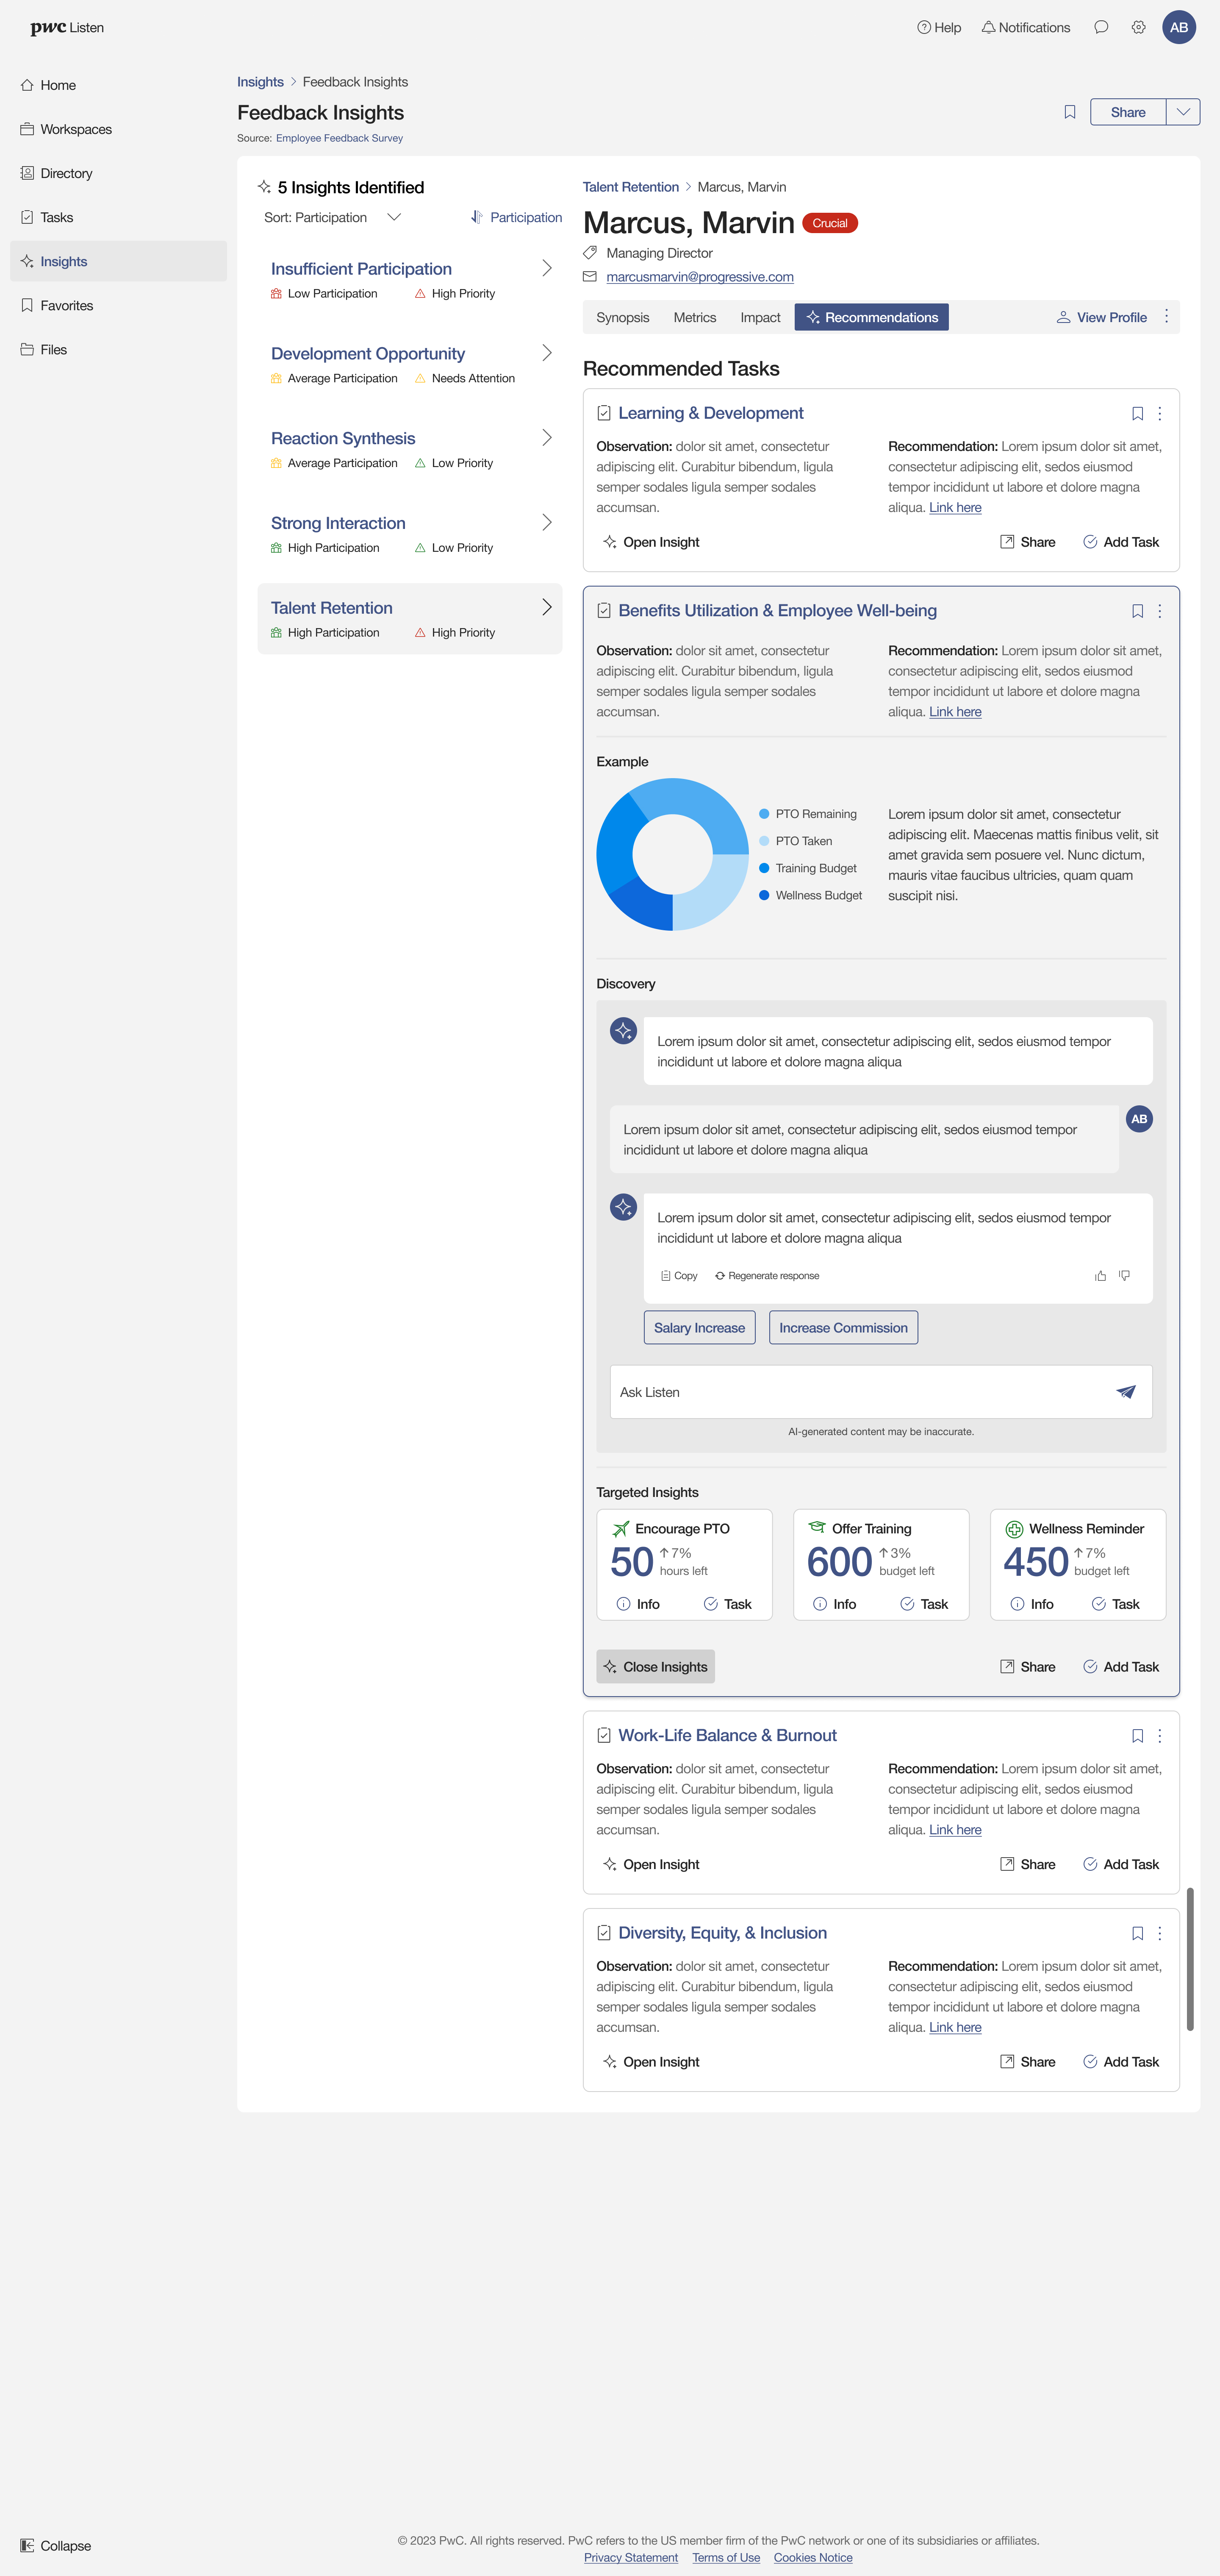Open kebab menu on Benefits Utilization card
Image resolution: width=1220 pixels, height=2576 pixels.
point(1159,611)
